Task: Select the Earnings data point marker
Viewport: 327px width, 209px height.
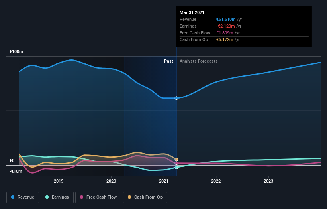Action: [176, 167]
